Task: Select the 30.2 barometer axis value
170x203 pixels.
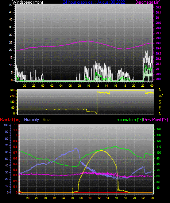Action: (158, 8)
